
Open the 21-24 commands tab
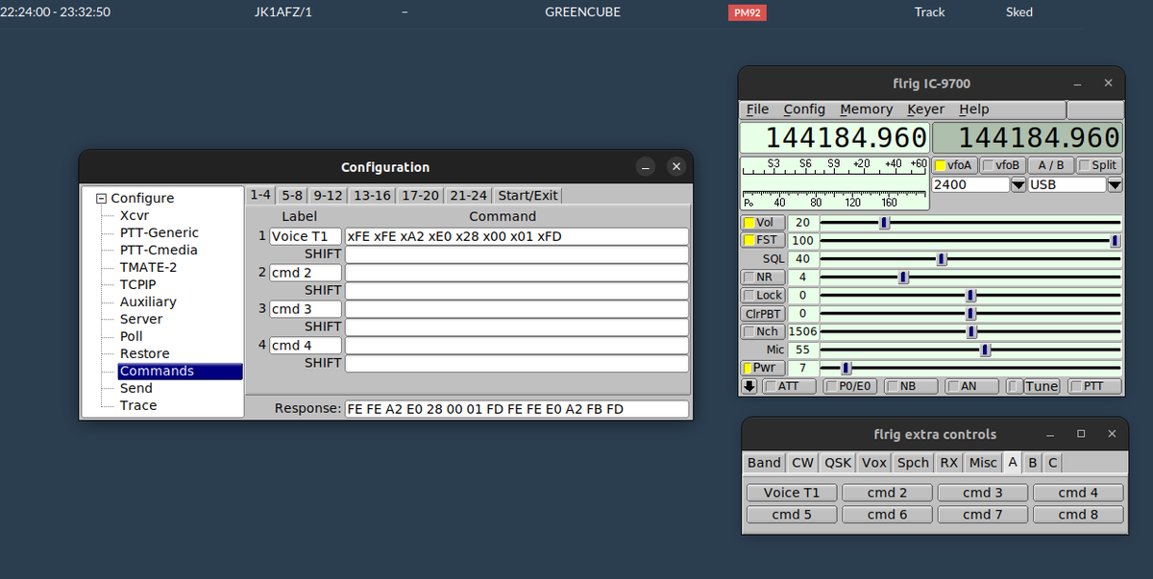tap(469, 195)
